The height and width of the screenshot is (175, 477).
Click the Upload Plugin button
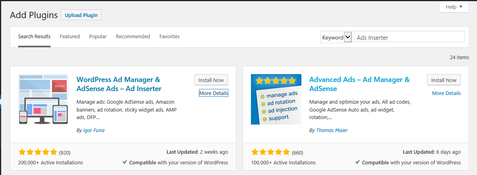click(x=81, y=15)
